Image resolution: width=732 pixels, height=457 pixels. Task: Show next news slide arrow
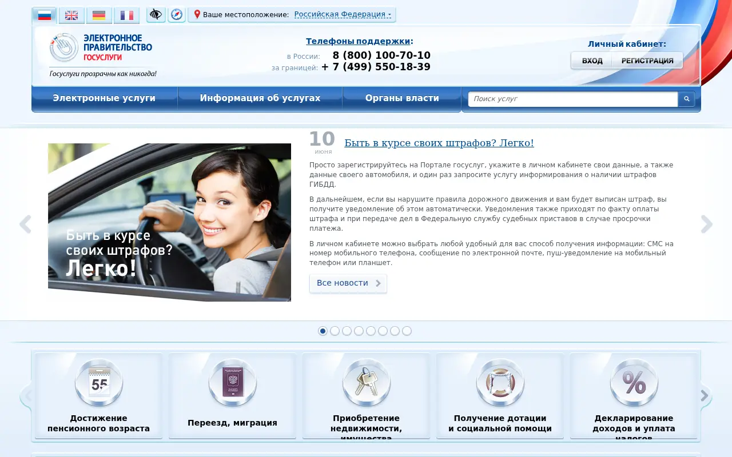click(x=707, y=225)
